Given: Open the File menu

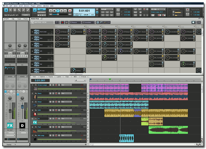Looking at the screenshot, I should click(x=7, y=6).
